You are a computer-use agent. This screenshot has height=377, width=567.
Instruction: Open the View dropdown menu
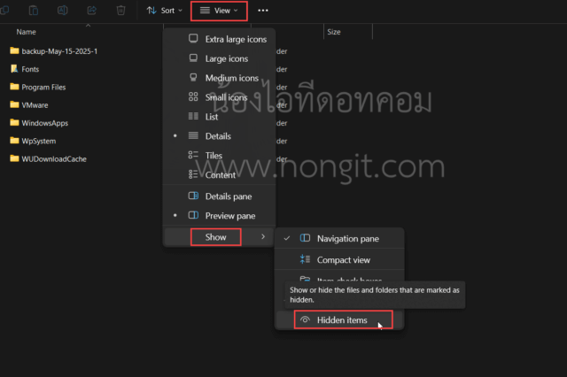click(x=219, y=11)
